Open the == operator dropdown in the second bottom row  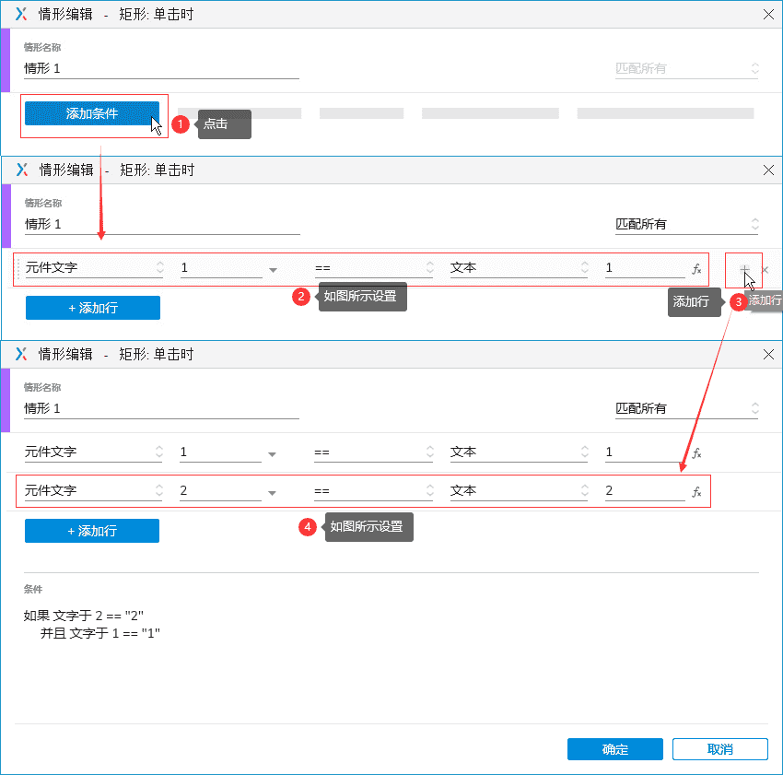372,491
